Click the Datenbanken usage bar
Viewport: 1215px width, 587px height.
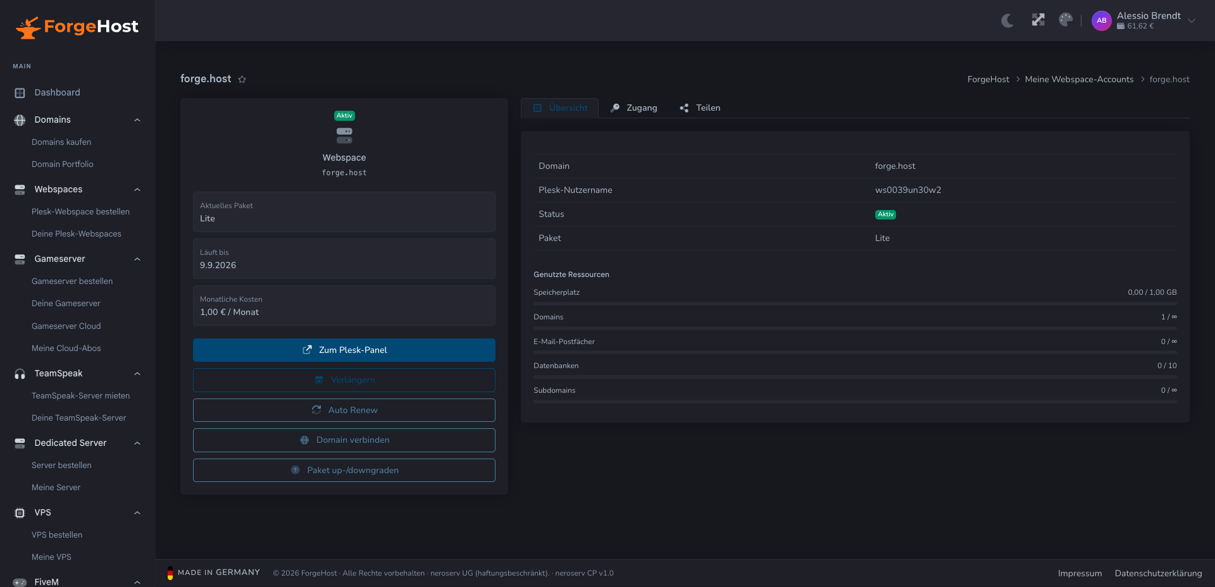point(855,378)
